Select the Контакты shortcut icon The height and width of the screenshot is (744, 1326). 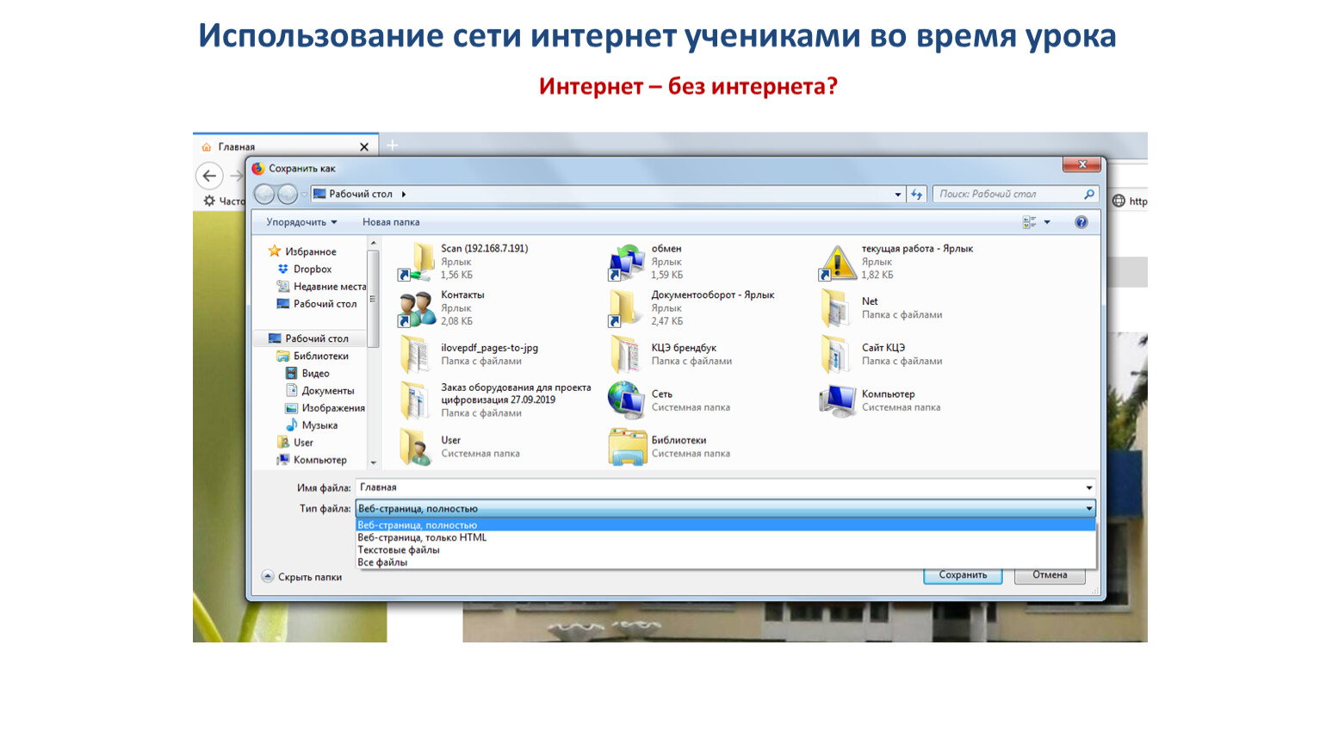pos(417,308)
